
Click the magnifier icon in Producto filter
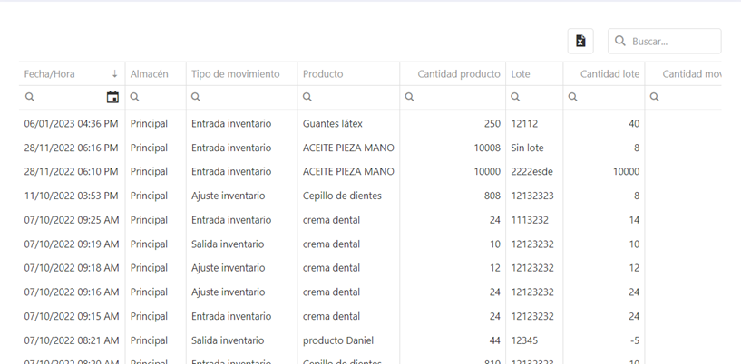(x=307, y=97)
